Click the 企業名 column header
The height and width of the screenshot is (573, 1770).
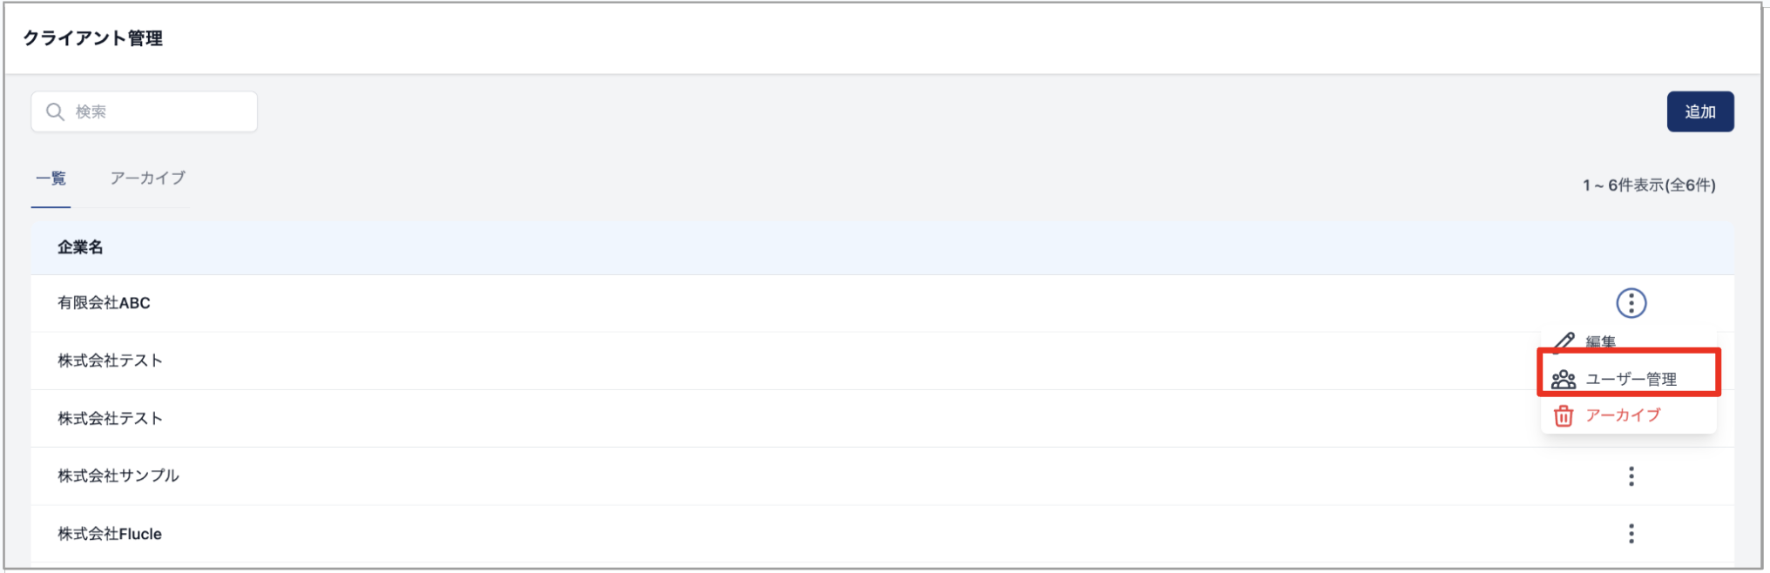(80, 247)
